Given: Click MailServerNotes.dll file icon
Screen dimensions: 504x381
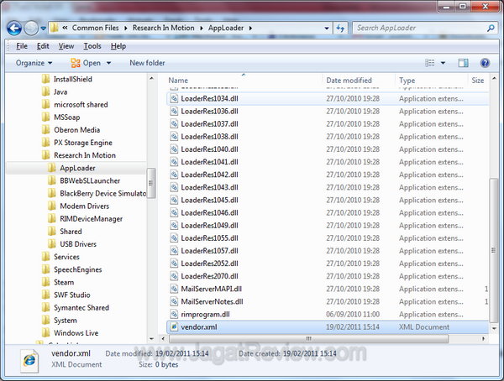Looking at the screenshot, I should point(174,301).
